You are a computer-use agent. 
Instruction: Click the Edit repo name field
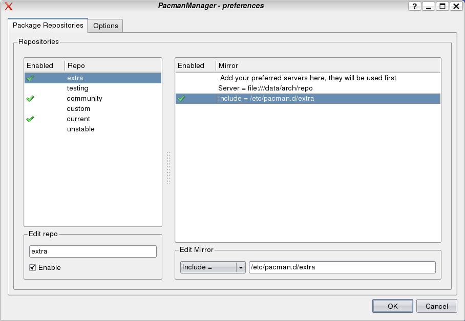(93, 251)
